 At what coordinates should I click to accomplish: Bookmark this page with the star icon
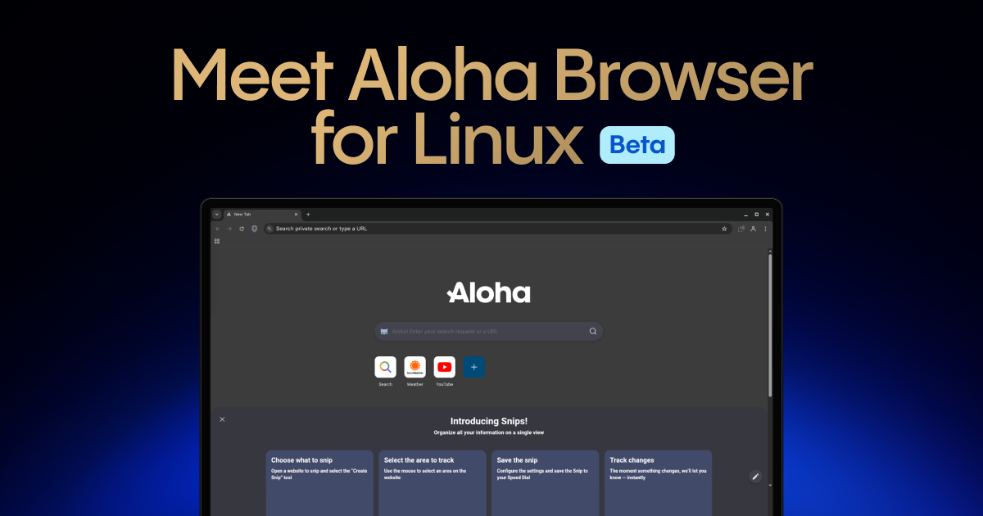pyautogui.click(x=724, y=229)
